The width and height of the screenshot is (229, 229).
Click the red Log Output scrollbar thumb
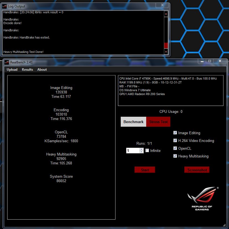[166, 45]
